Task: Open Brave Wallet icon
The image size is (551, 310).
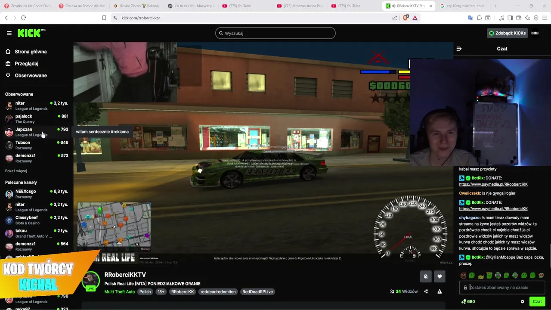Action: tap(519, 18)
